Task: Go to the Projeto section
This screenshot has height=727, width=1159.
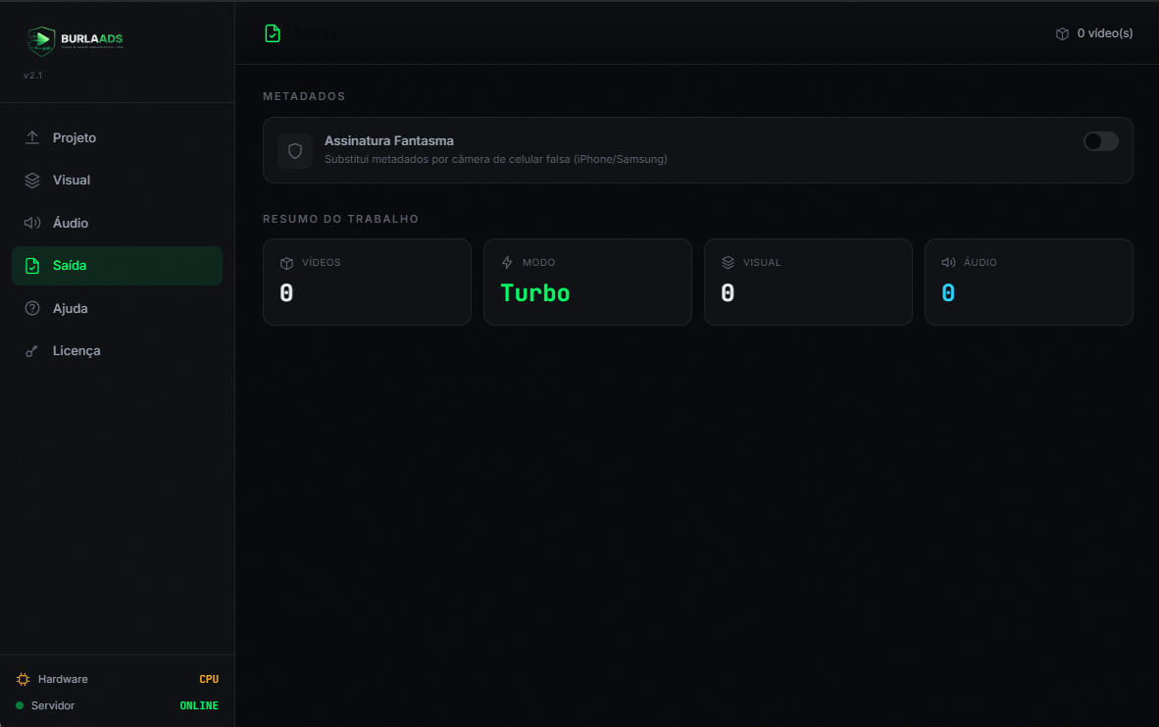Action: [x=117, y=137]
